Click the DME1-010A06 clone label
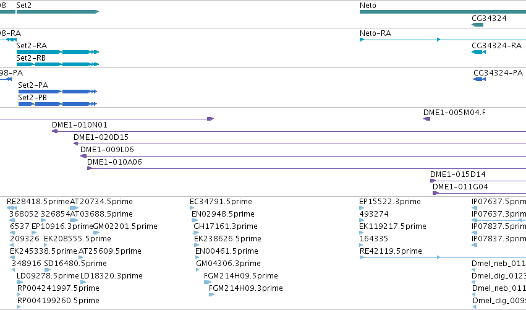 coord(114,162)
